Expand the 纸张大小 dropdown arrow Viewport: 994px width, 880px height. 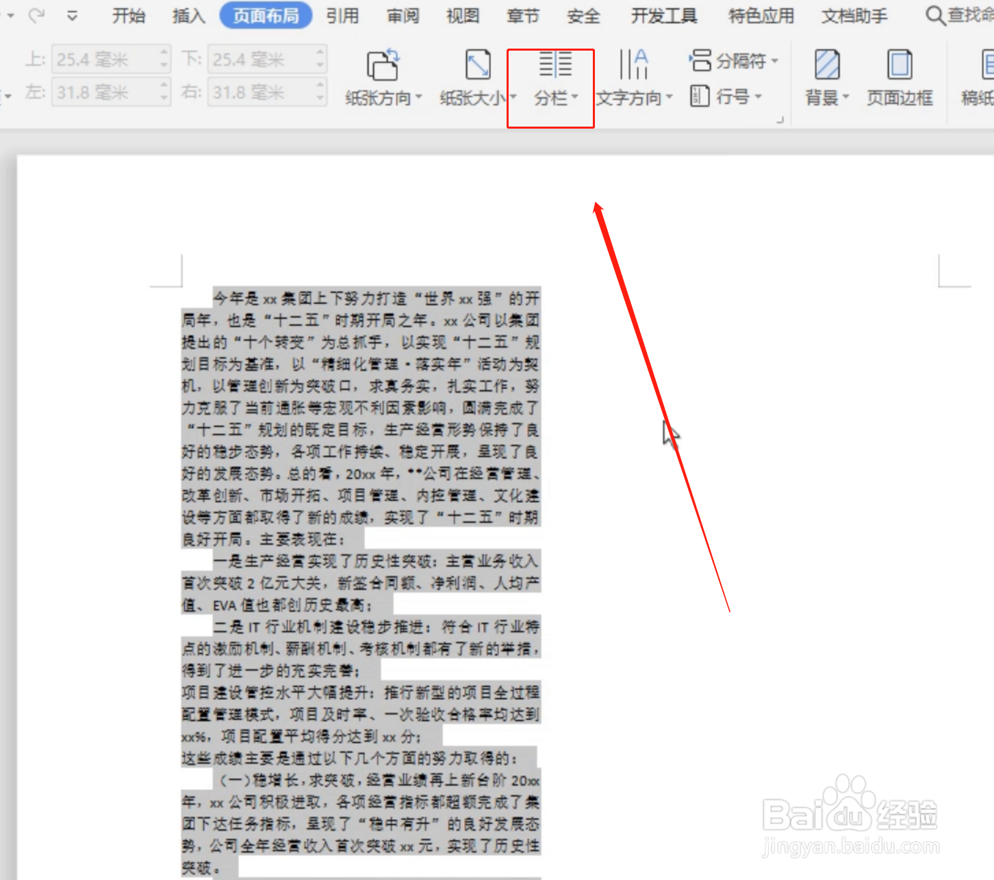click(x=513, y=98)
